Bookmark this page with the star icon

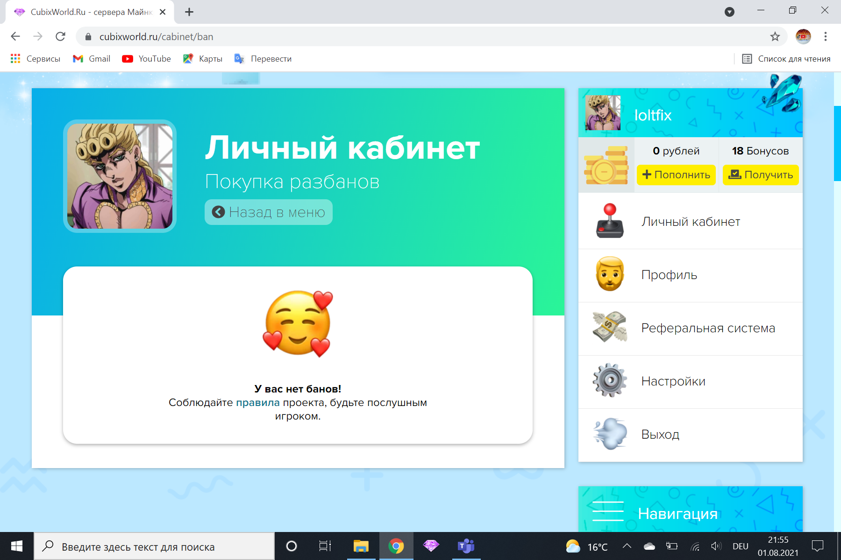click(775, 36)
